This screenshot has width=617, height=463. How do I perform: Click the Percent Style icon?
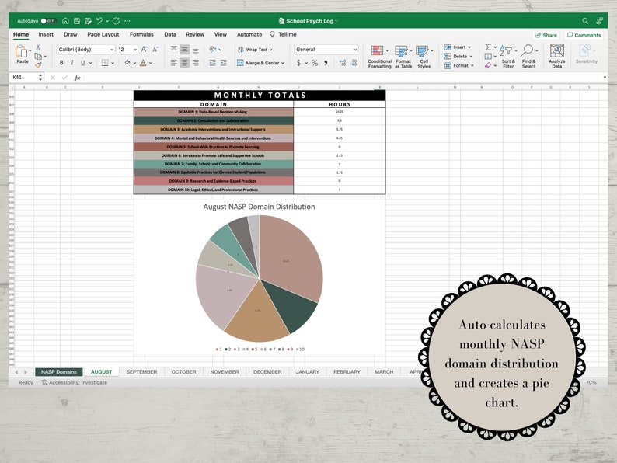pos(315,63)
